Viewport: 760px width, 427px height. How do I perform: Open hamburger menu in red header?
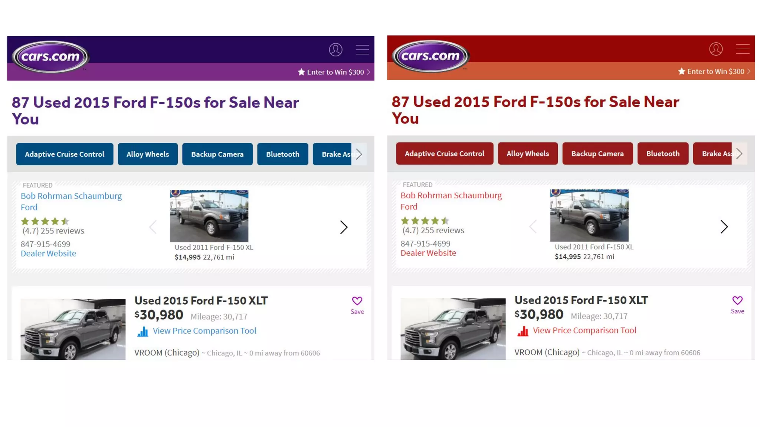[743, 49]
